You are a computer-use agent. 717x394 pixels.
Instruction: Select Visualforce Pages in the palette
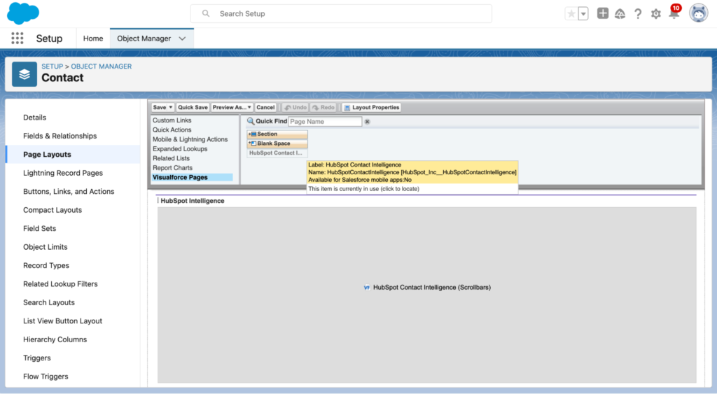click(x=192, y=177)
